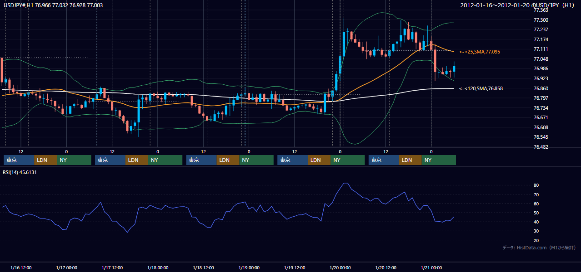Select the RSI 50 level label
The image size is (581, 272).
tap(536, 213)
